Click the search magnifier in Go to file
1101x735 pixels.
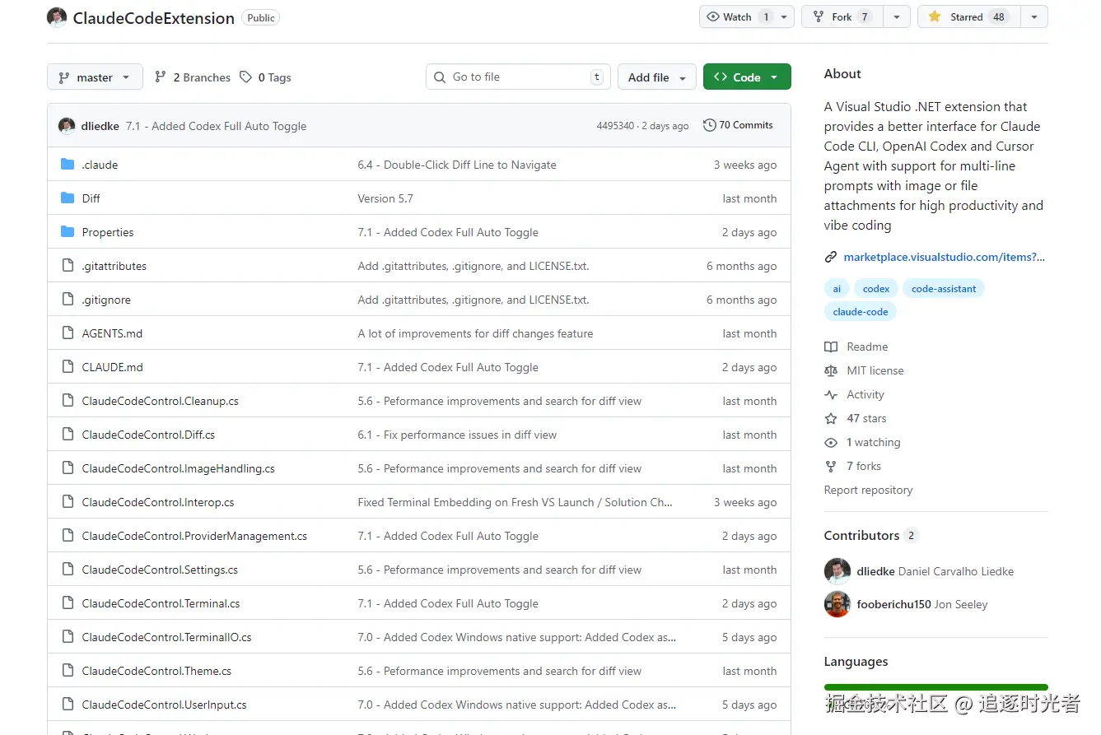(440, 77)
